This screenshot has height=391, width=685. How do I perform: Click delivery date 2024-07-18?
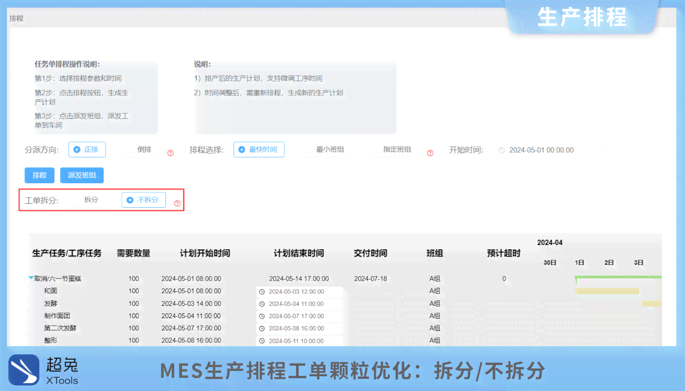pos(370,279)
